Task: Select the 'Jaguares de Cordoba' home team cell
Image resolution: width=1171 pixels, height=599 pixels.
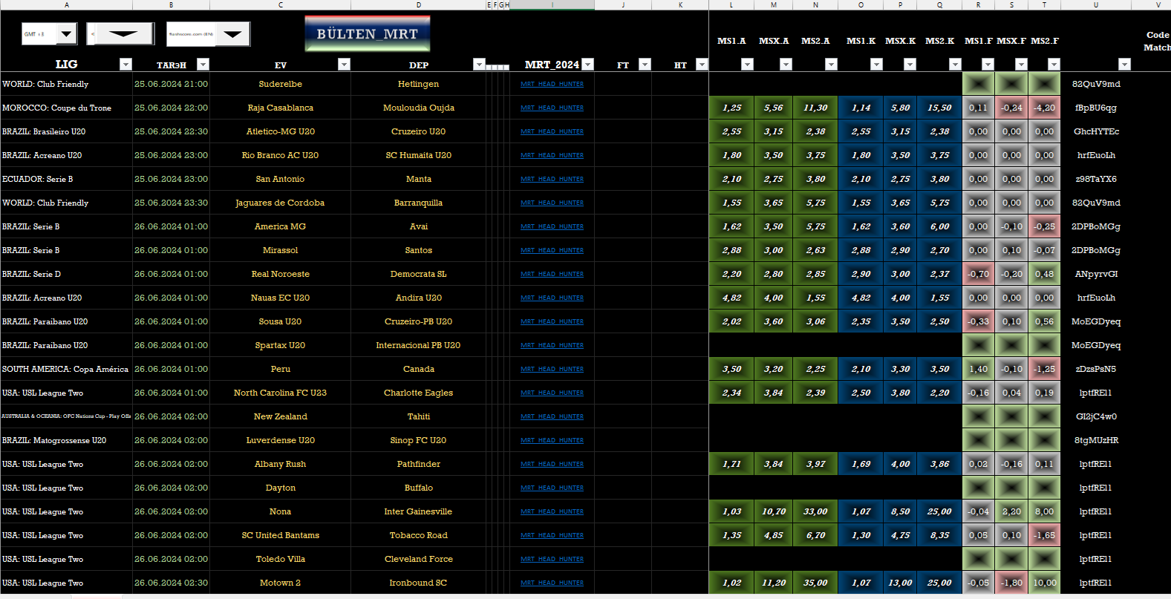Action: click(281, 203)
